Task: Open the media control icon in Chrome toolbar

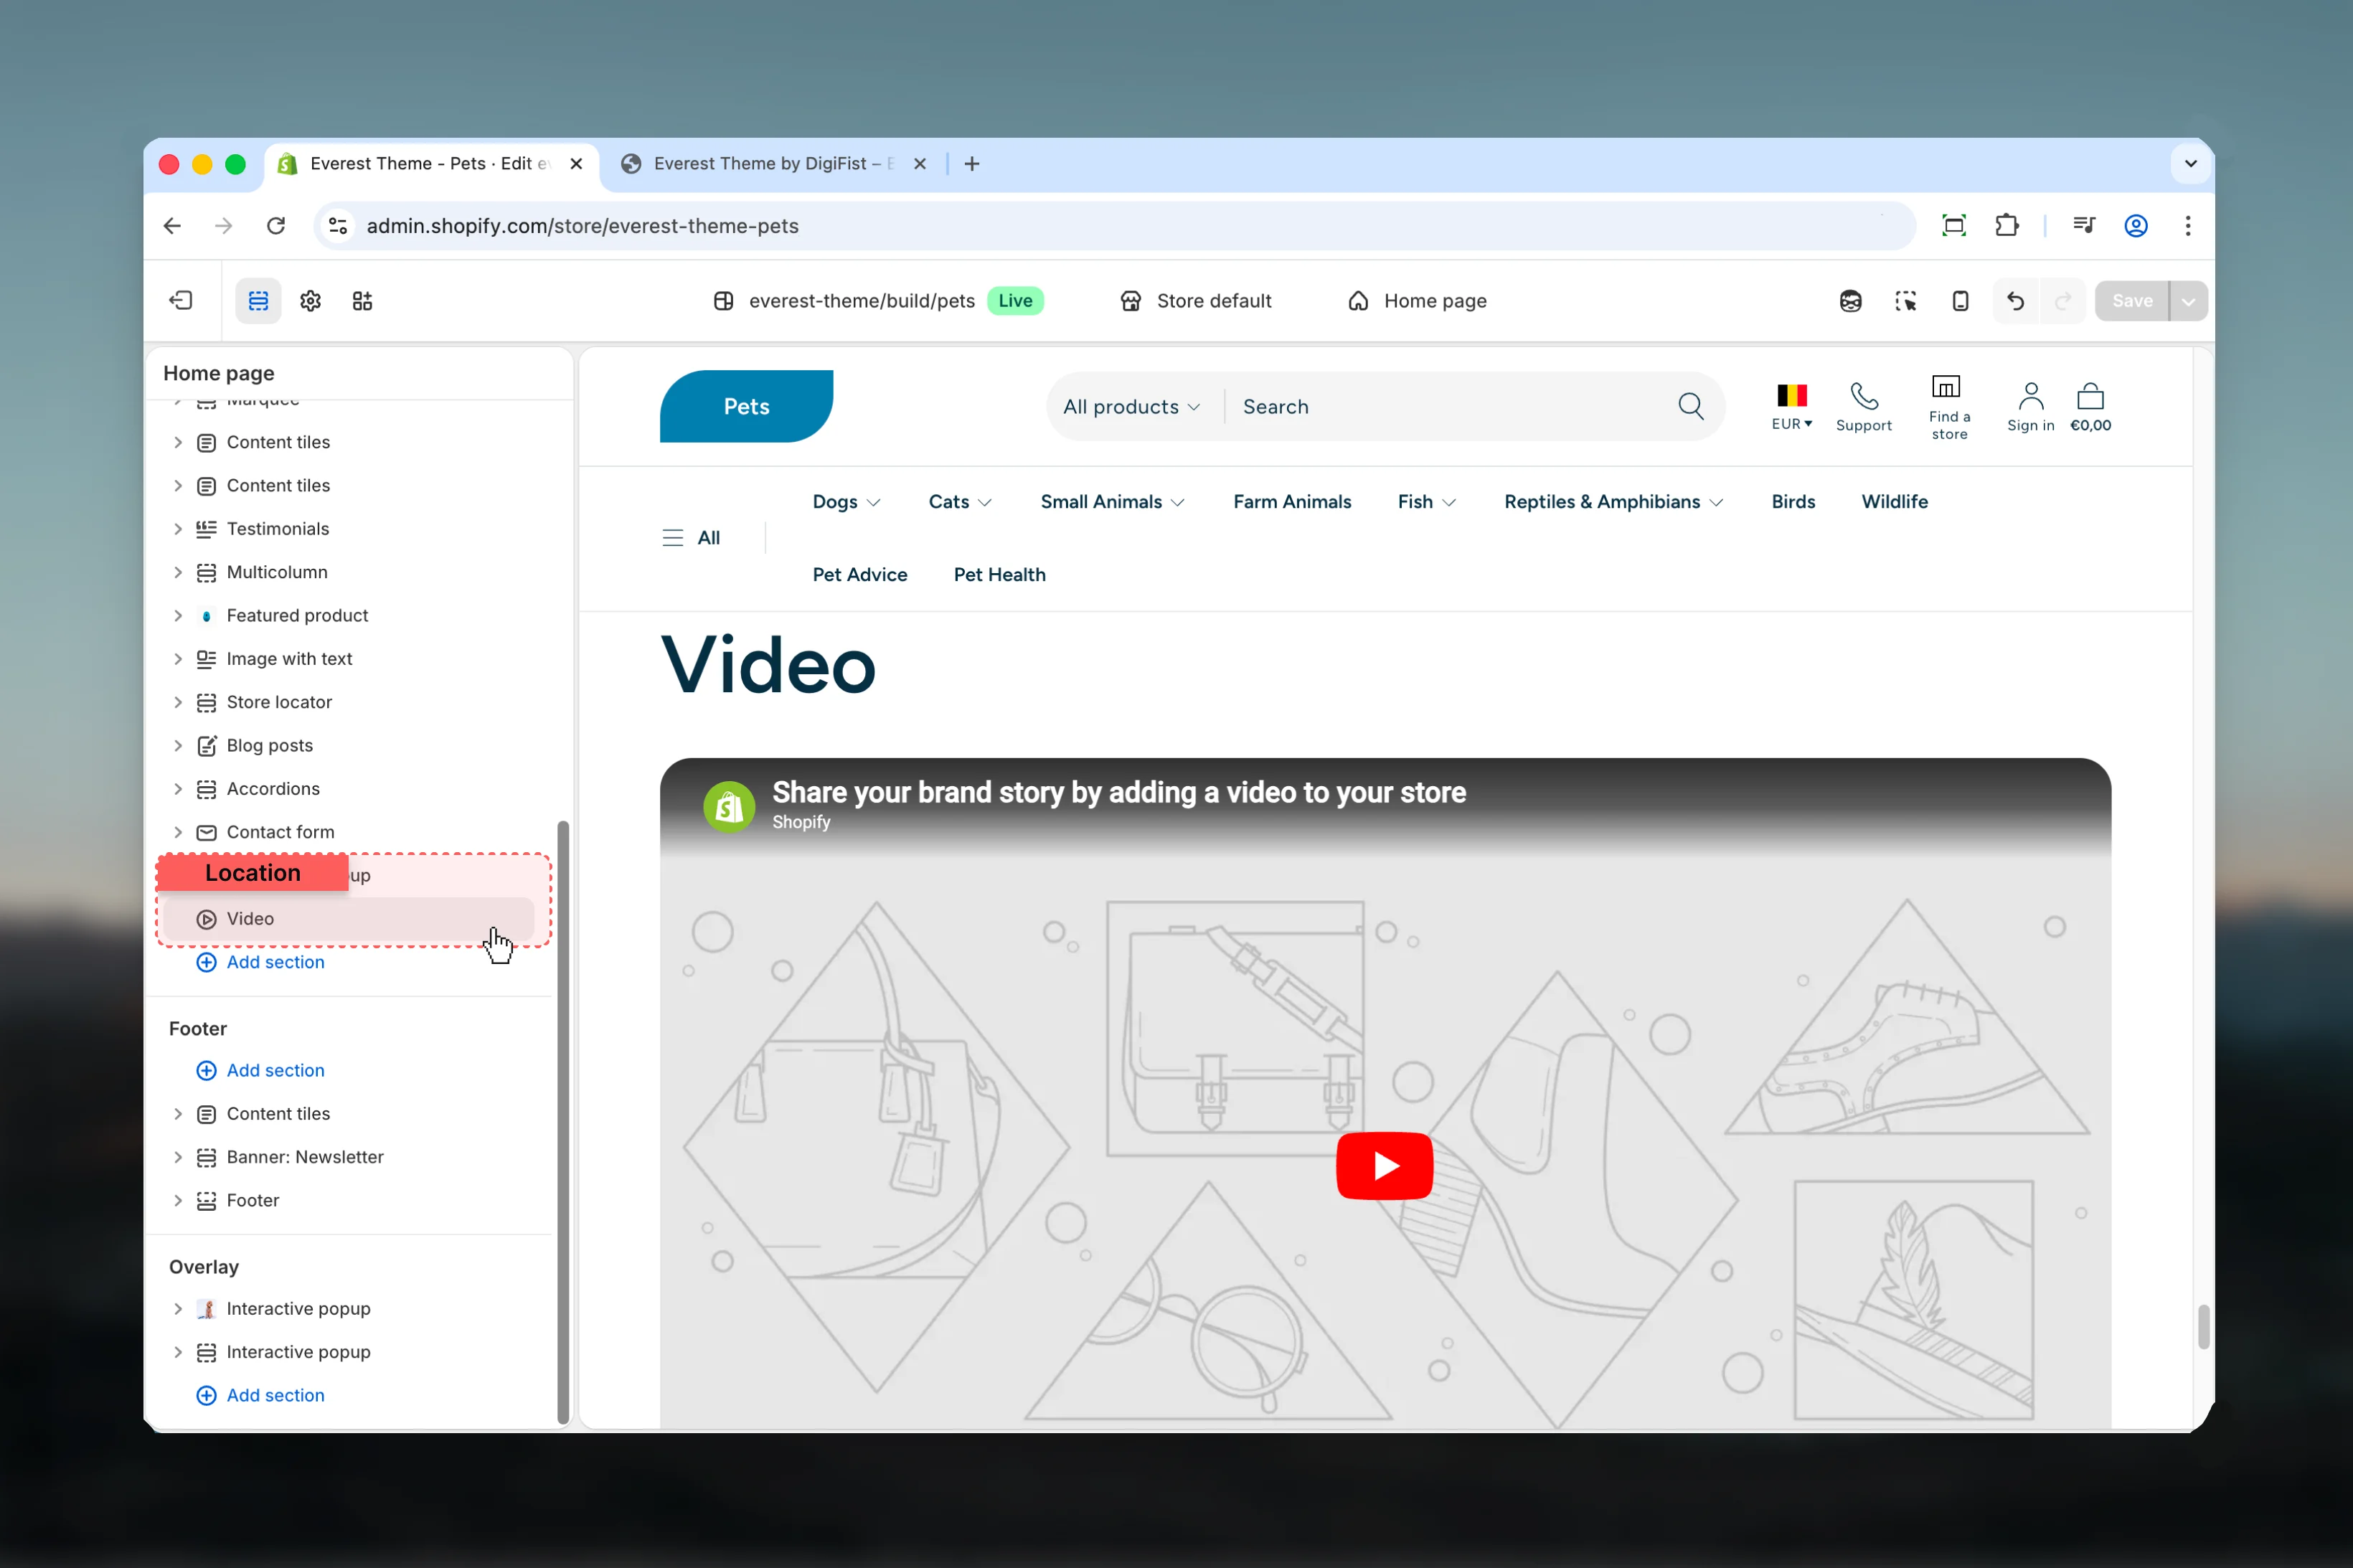Action: (2083, 226)
